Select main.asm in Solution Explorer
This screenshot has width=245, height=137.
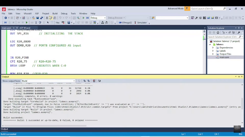(224, 57)
